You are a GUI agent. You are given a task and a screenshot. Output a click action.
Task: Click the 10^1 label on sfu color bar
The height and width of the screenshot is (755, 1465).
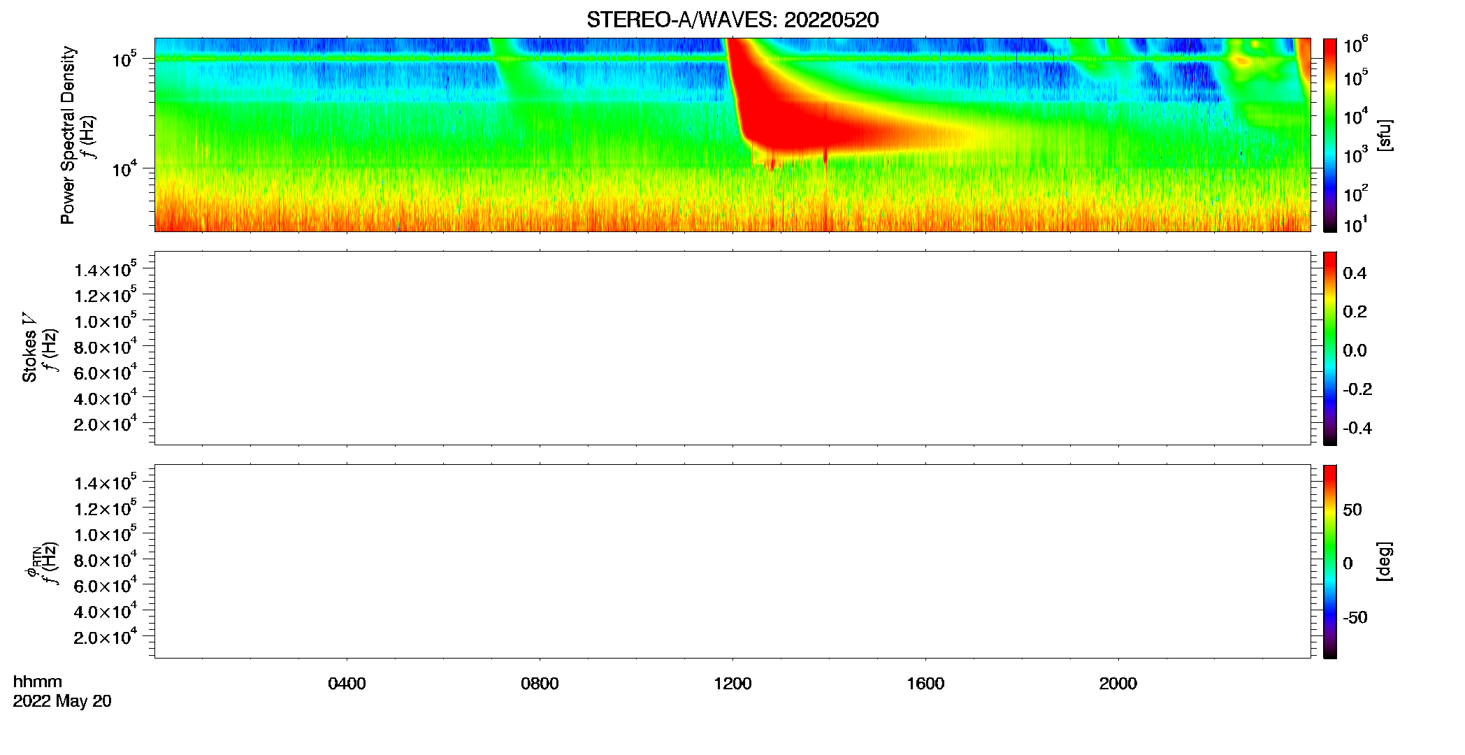(x=1355, y=225)
